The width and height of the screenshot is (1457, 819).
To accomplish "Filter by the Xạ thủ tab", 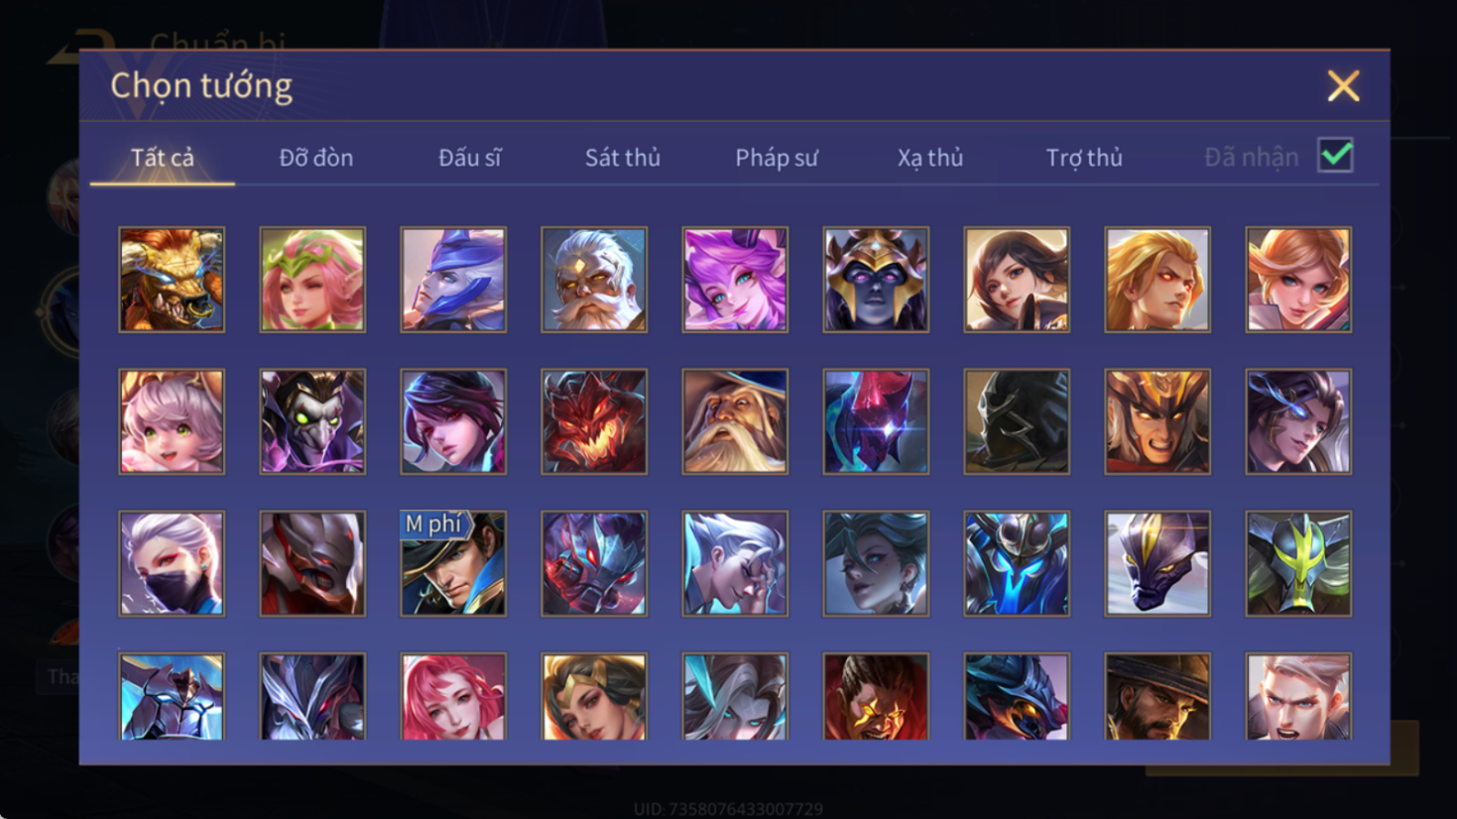I will tap(930, 158).
